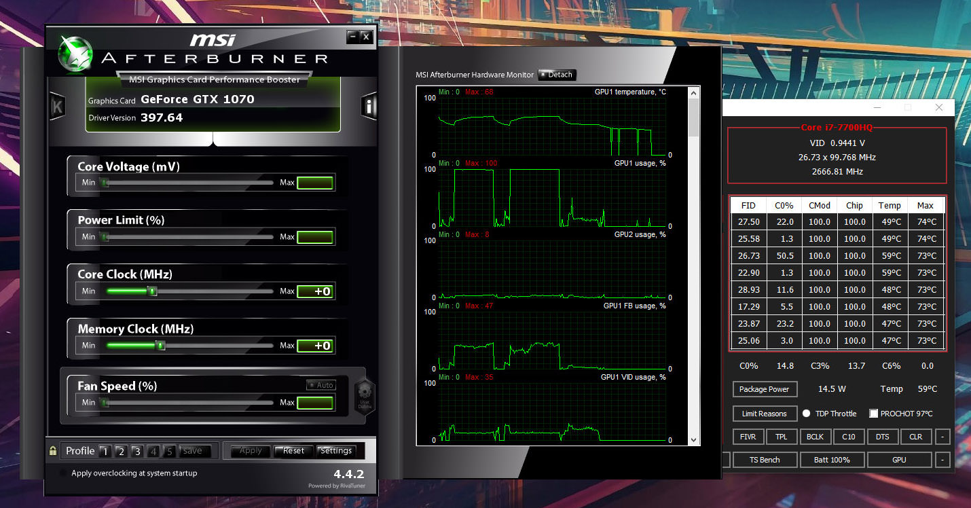Click the GPU button in ThrottleStop
971x508 pixels.
point(899,460)
